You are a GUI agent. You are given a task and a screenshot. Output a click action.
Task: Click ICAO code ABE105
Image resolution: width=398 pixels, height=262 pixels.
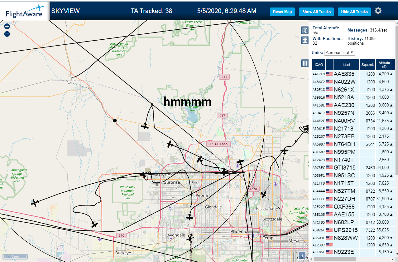[319, 215]
